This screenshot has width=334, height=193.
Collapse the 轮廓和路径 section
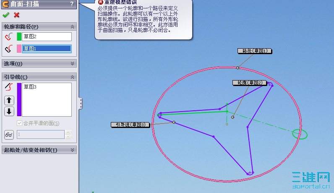(x=73, y=27)
